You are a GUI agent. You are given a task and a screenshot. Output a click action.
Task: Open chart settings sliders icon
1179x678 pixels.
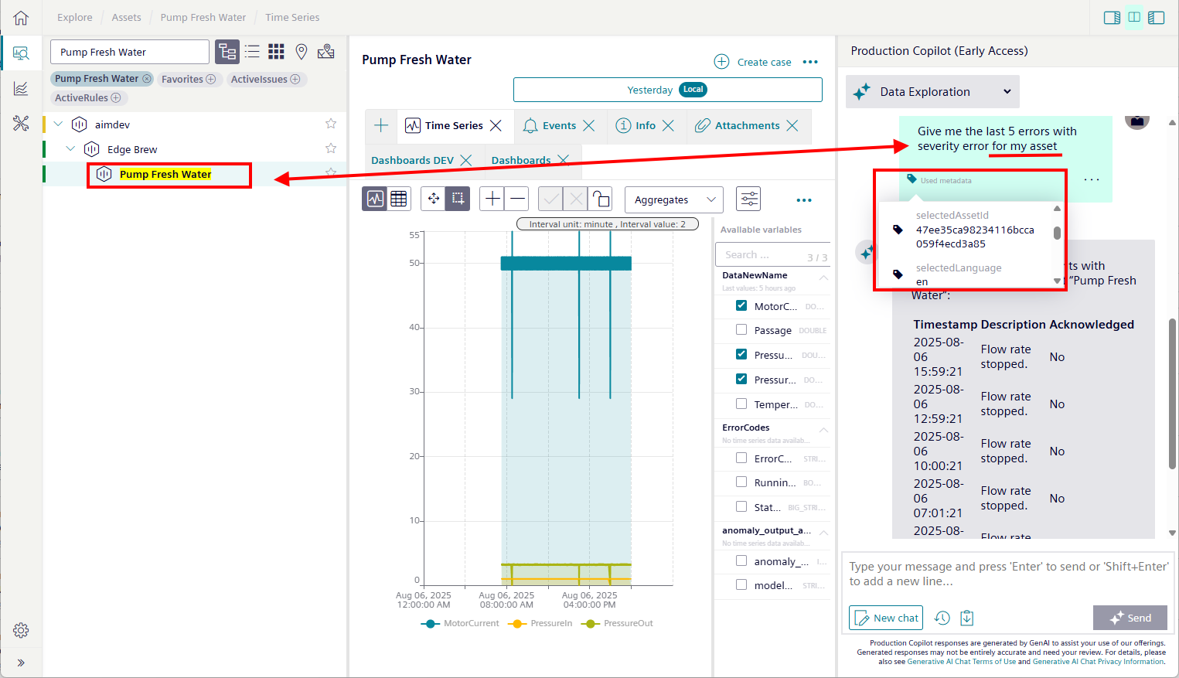click(748, 199)
